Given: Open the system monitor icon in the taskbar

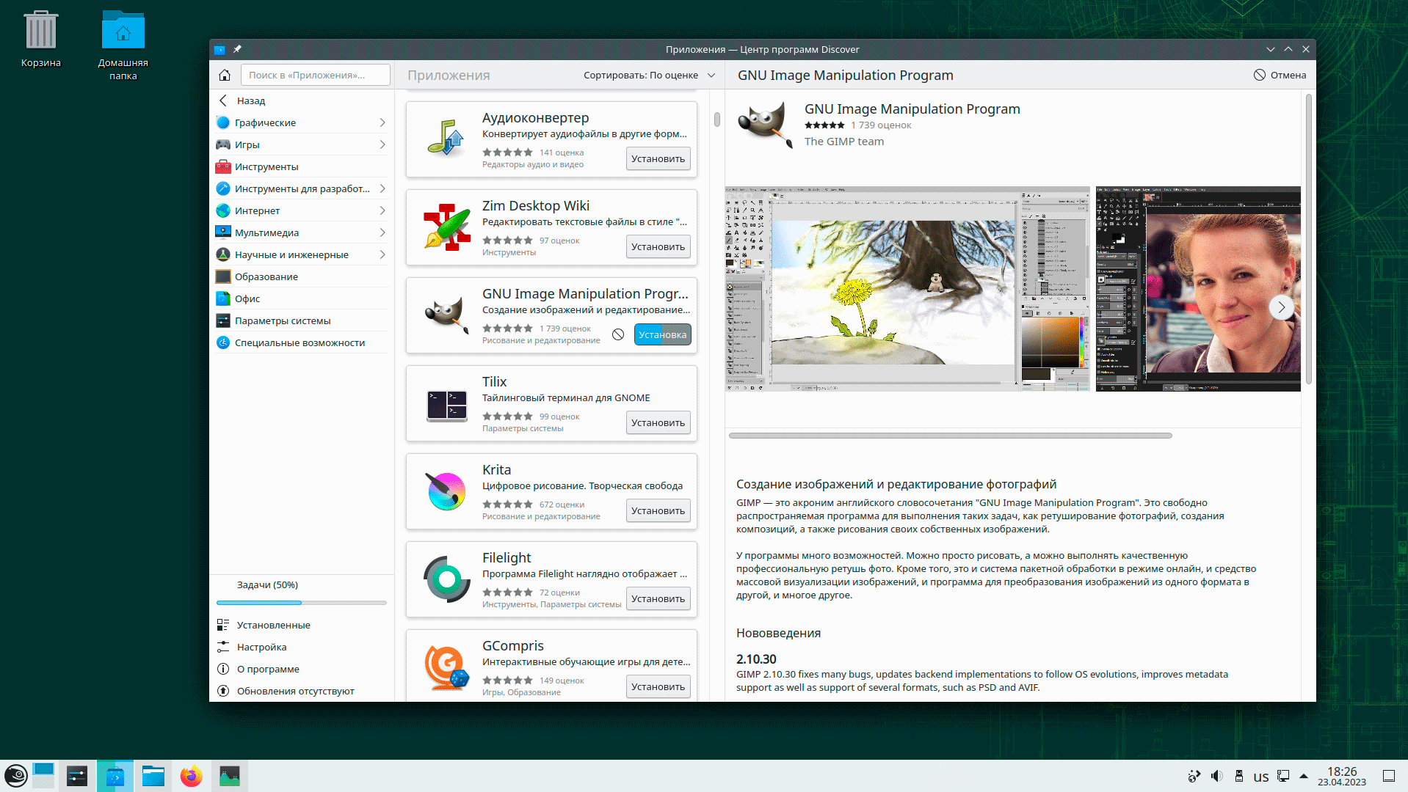Looking at the screenshot, I should (x=229, y=776).
